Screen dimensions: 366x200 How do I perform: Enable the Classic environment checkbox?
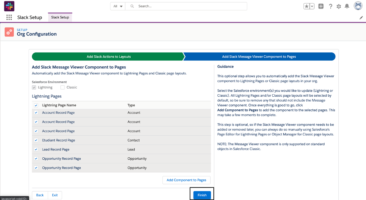62,87
